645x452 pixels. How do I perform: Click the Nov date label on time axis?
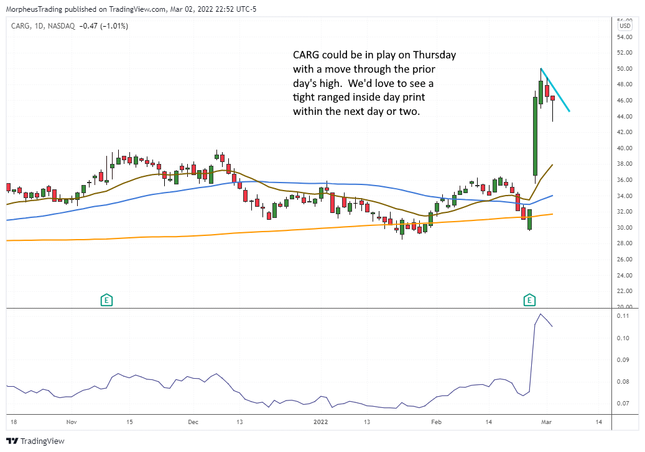pos(72,422)
